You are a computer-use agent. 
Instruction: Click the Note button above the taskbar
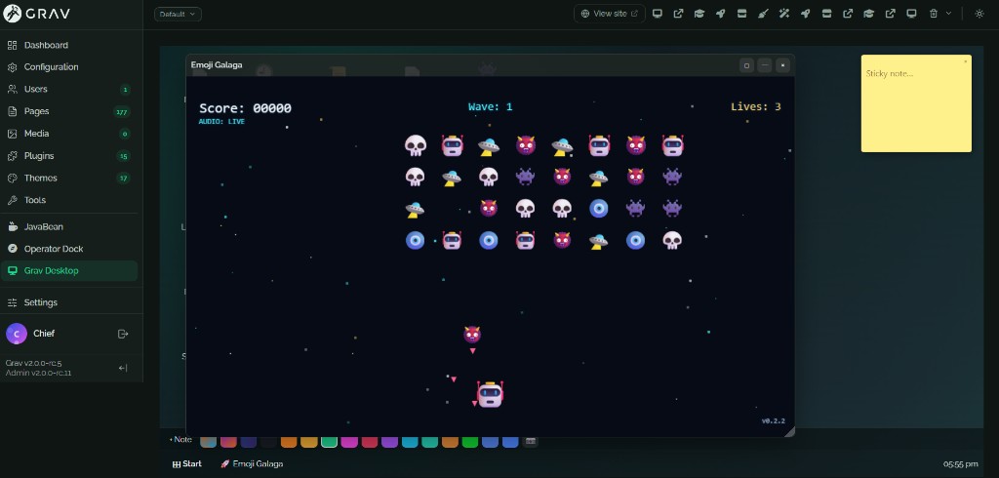180,440
